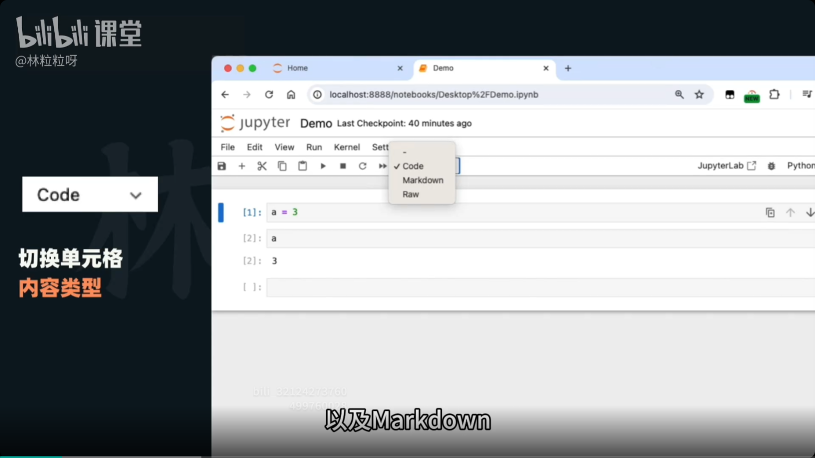
Task: Click into code cell [2] containing a
Action: point(541,238)
